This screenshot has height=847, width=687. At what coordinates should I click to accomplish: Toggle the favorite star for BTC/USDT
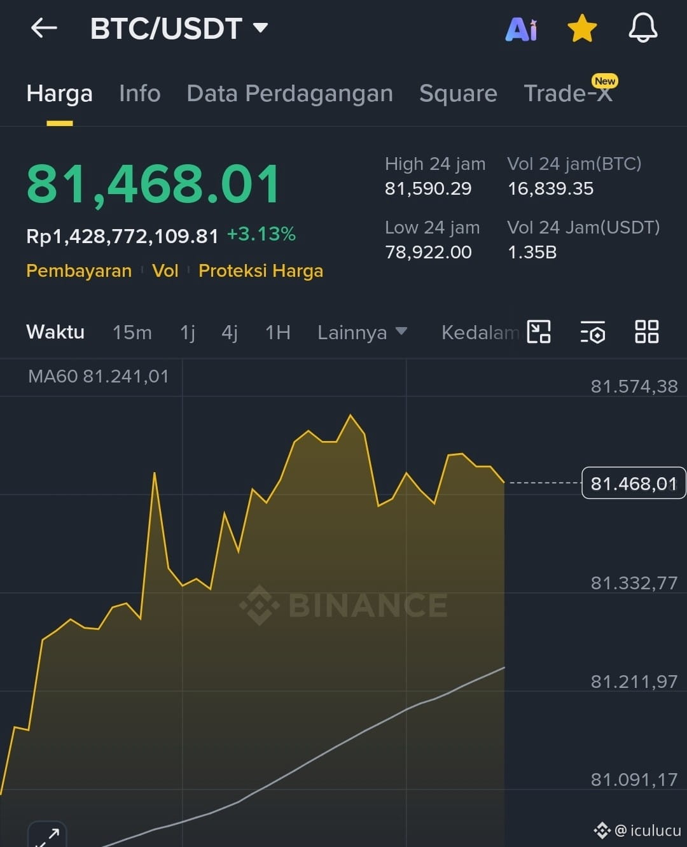point(582,29)
